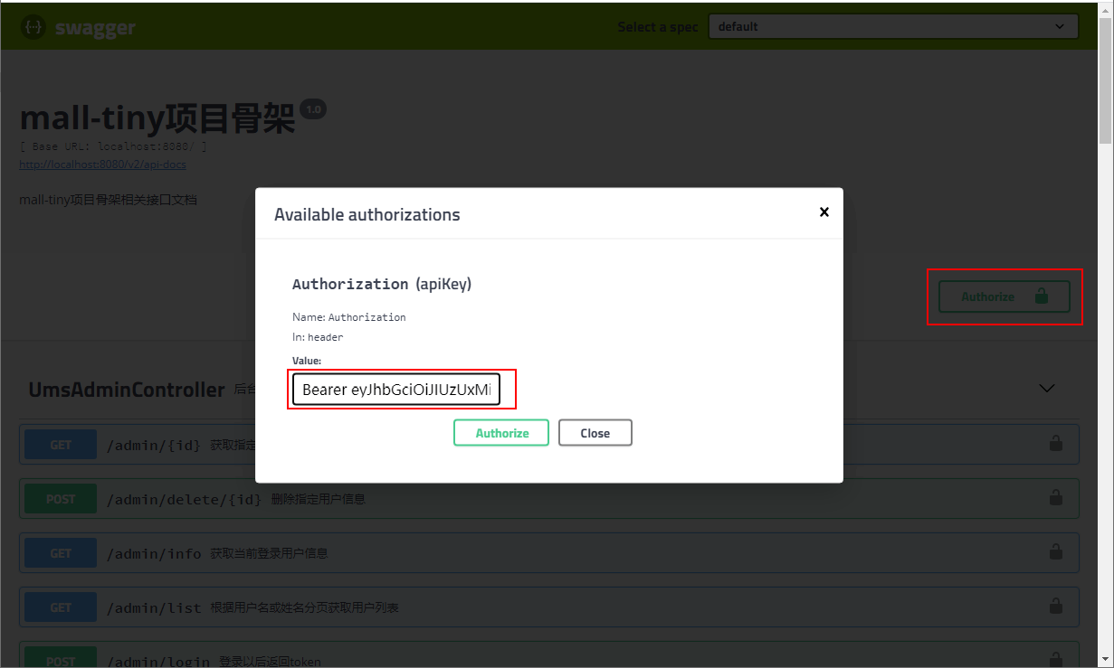This screenshot has height=668, width=1114.
Task: Click the scrollbar up arrow
Action: click(1106, 9)
